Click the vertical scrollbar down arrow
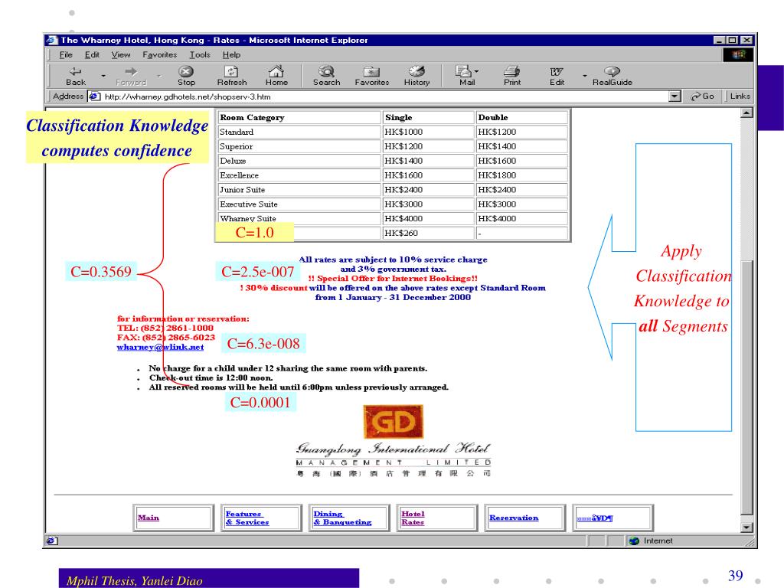This screenshot has height=588, width=784. point(746,527)
